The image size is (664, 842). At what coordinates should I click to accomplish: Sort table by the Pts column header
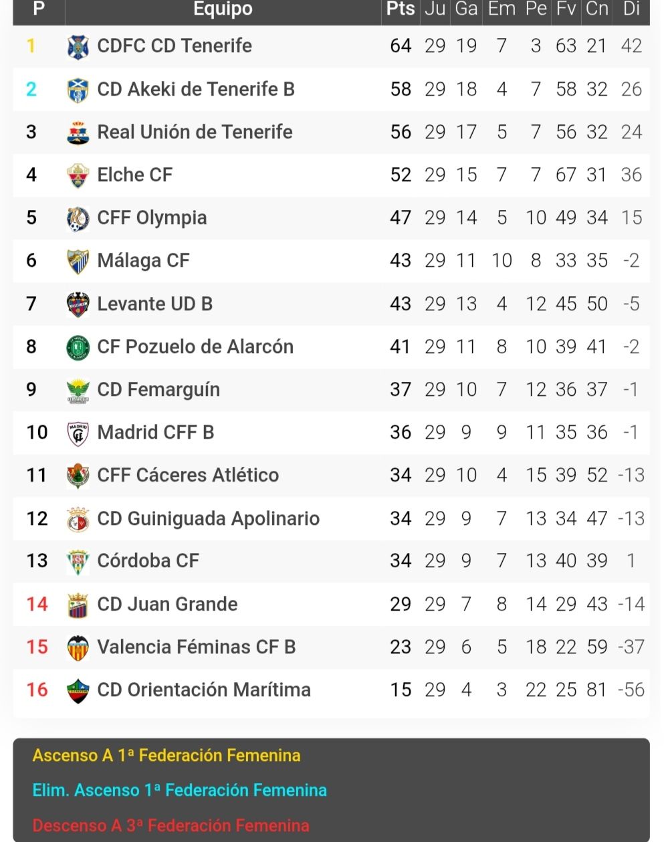point(401,9)
